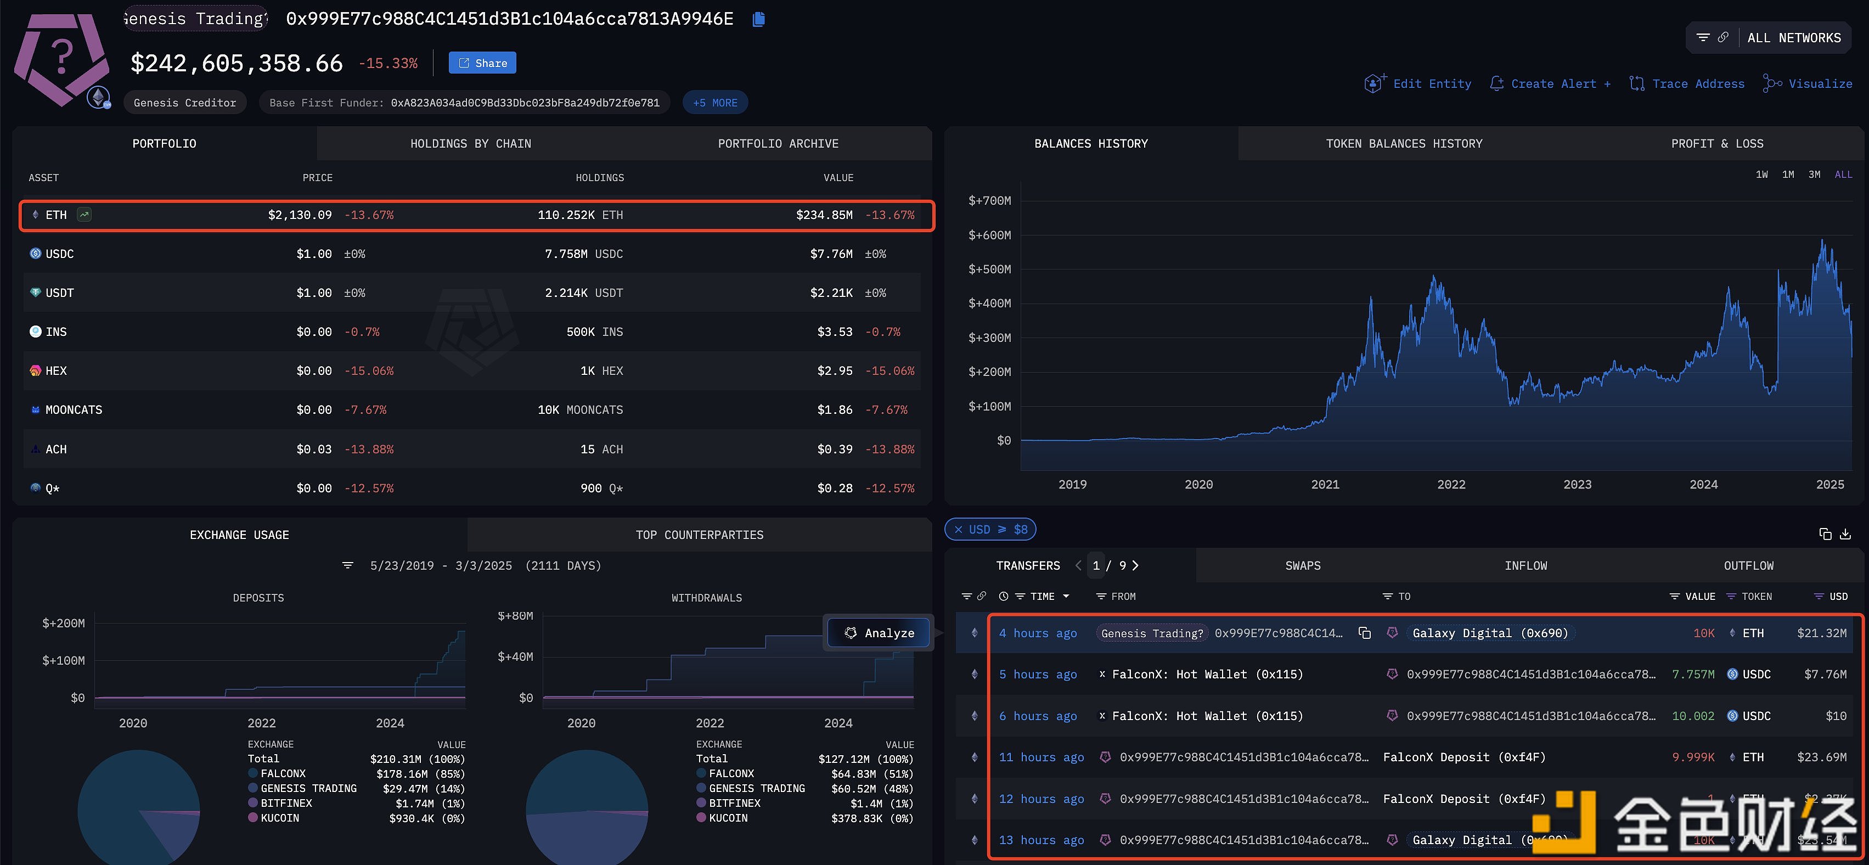
Task: Click the Create Alert bell icon
Action: coord(1496,83)
